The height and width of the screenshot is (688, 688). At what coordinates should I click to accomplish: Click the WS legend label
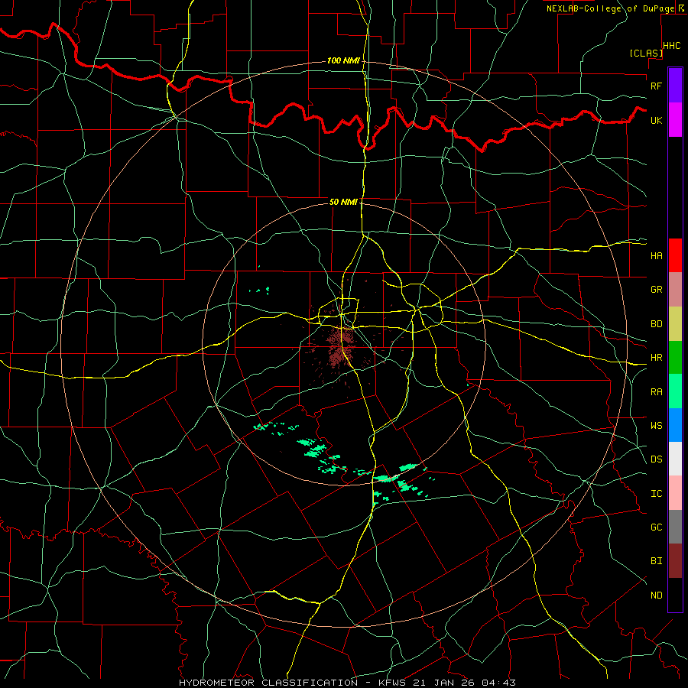pos(656,426)
